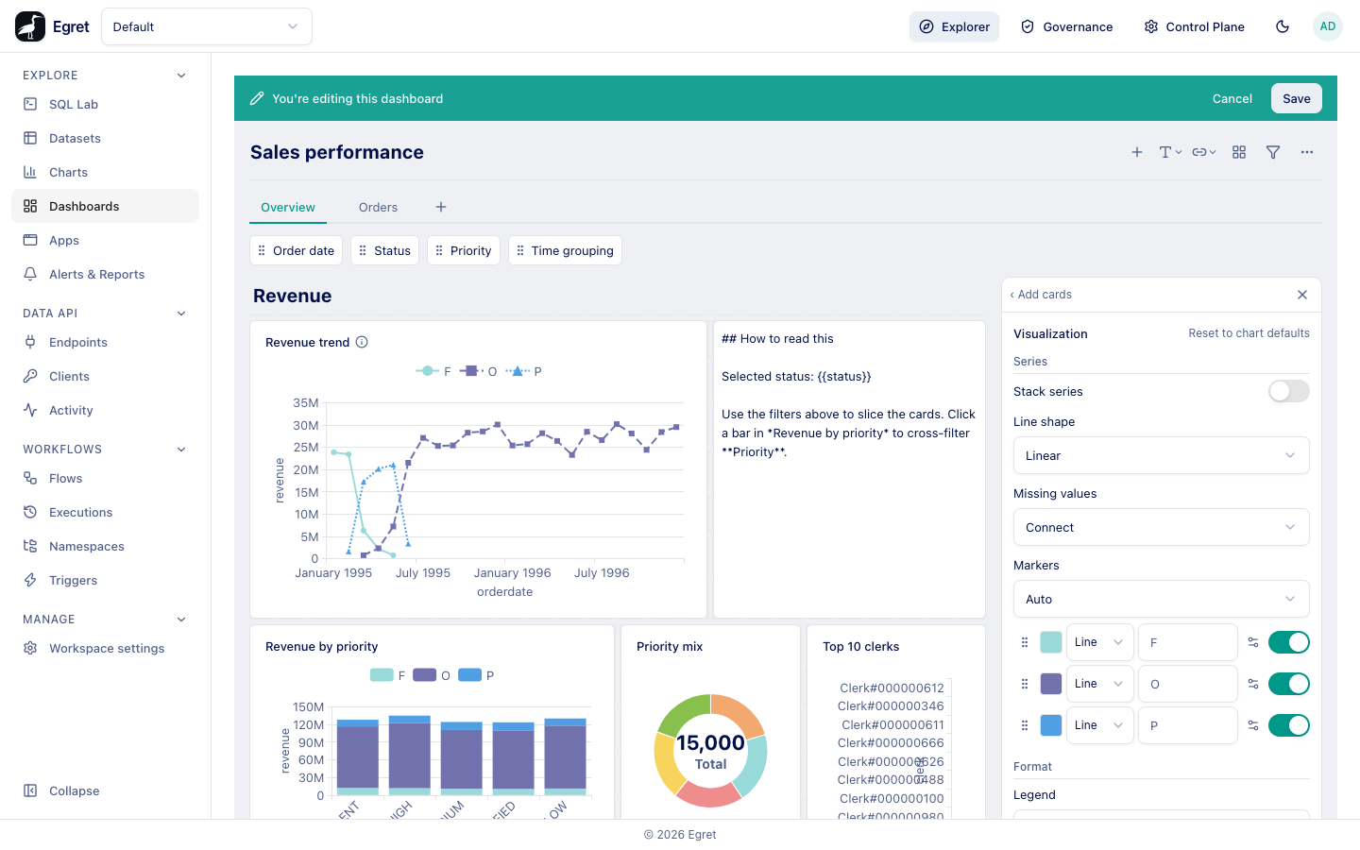Click the Revenue trend info icon
The width and height of the screenshot is (1360, 850).
[362, 342]
